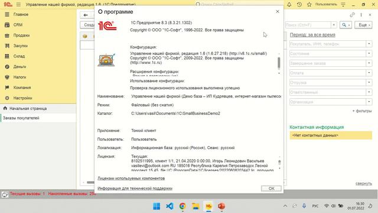Click the 1С:Предприятие 8.3 version text

[161, 22]
